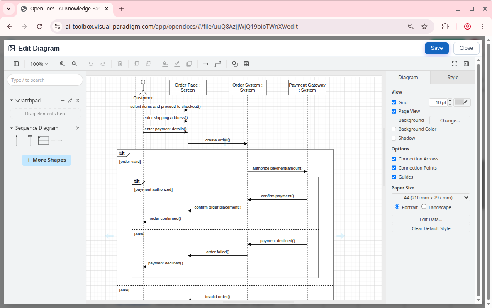Switch to the Style tab
Screen dimensions: 492x308
(x=453, y=78)
